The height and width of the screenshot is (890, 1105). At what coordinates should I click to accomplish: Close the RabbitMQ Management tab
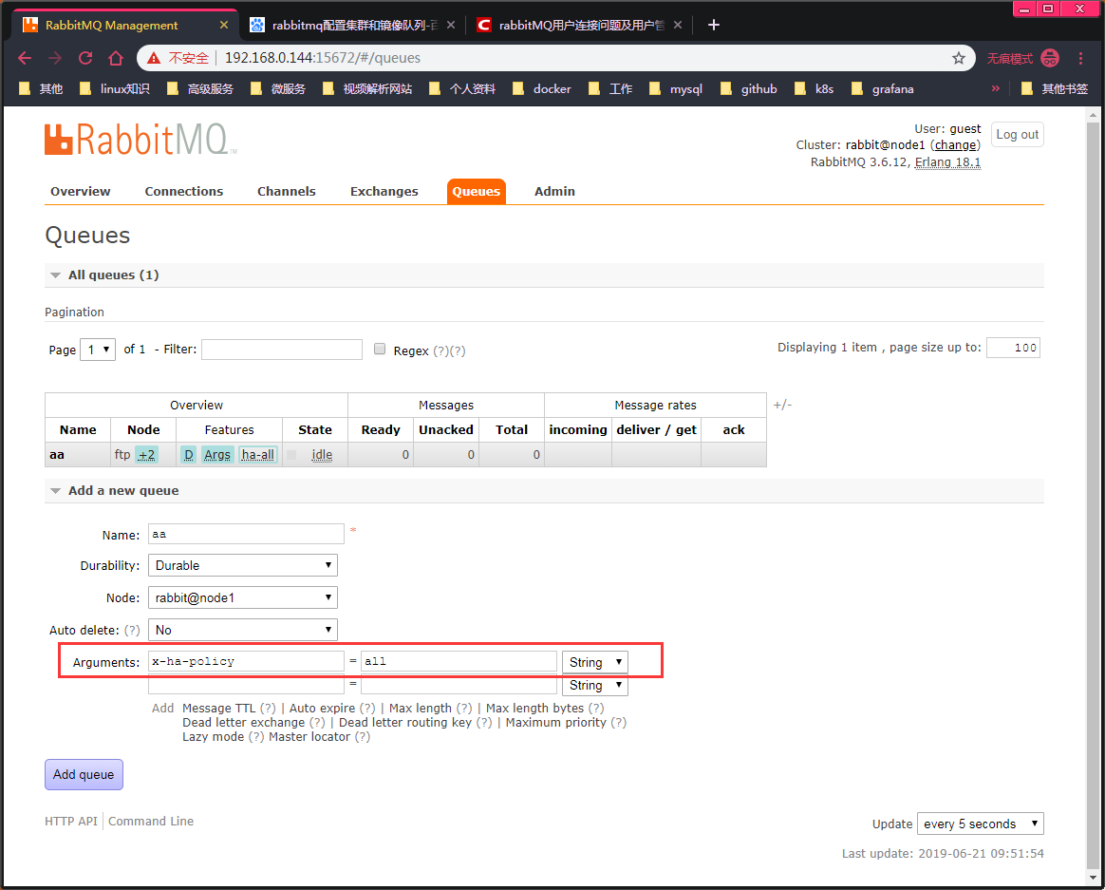click(x=224, y=25)
